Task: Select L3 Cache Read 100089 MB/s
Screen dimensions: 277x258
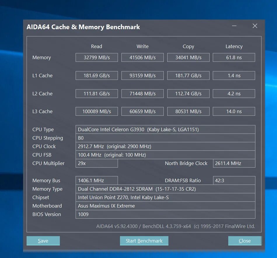Action: 97,111
